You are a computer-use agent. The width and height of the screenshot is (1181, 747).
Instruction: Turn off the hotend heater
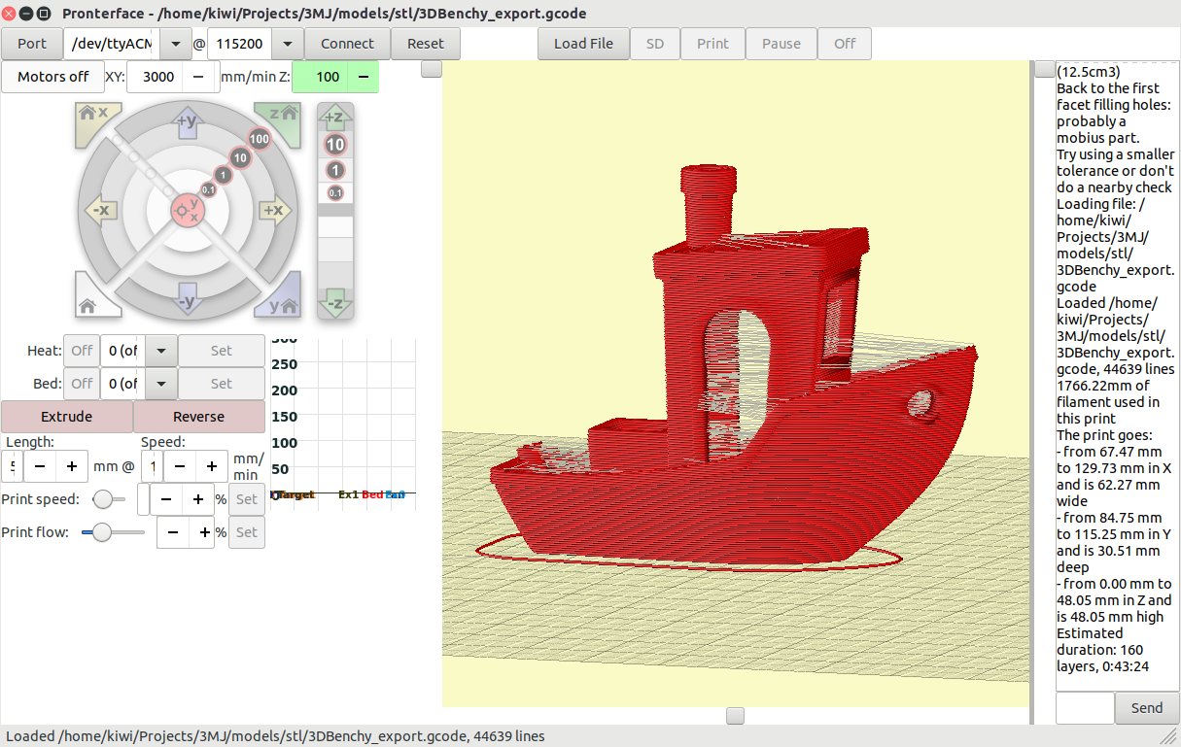82,351
